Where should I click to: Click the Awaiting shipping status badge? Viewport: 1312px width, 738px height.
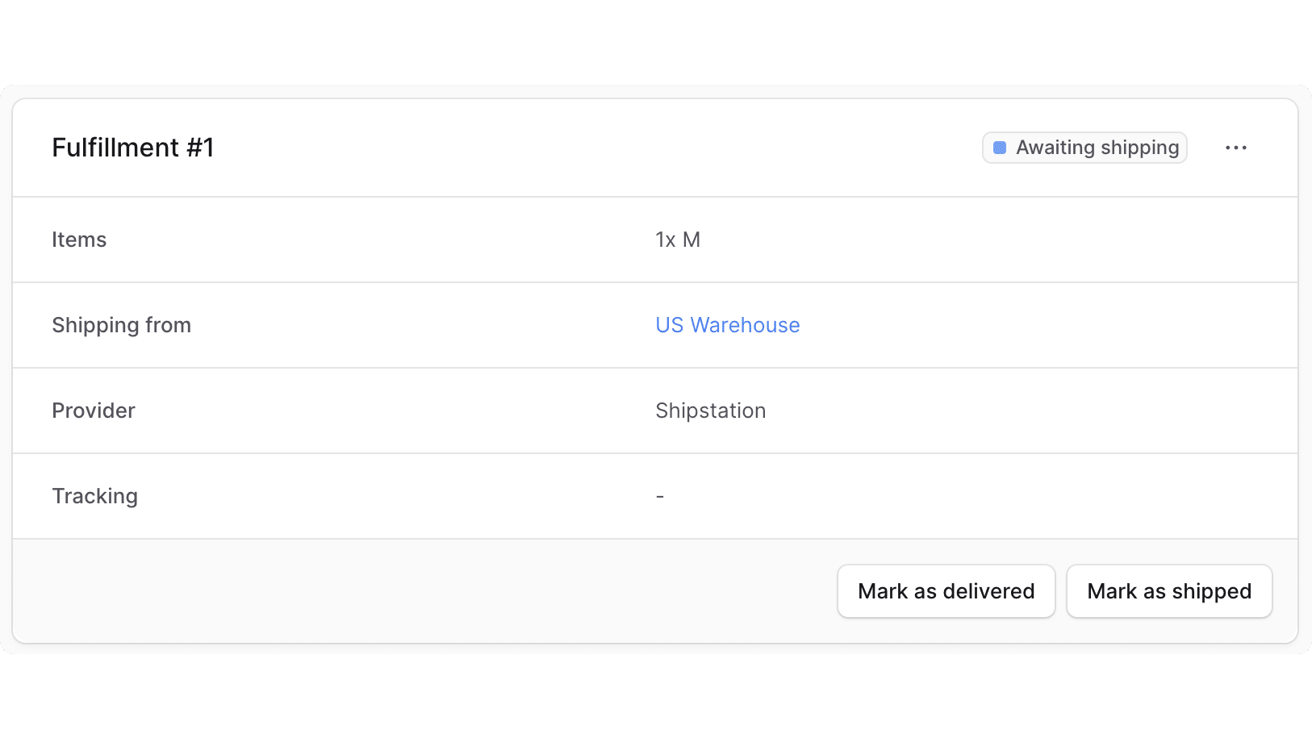point(1084,148)
